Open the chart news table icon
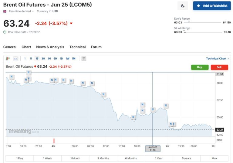 pos(84,58)
